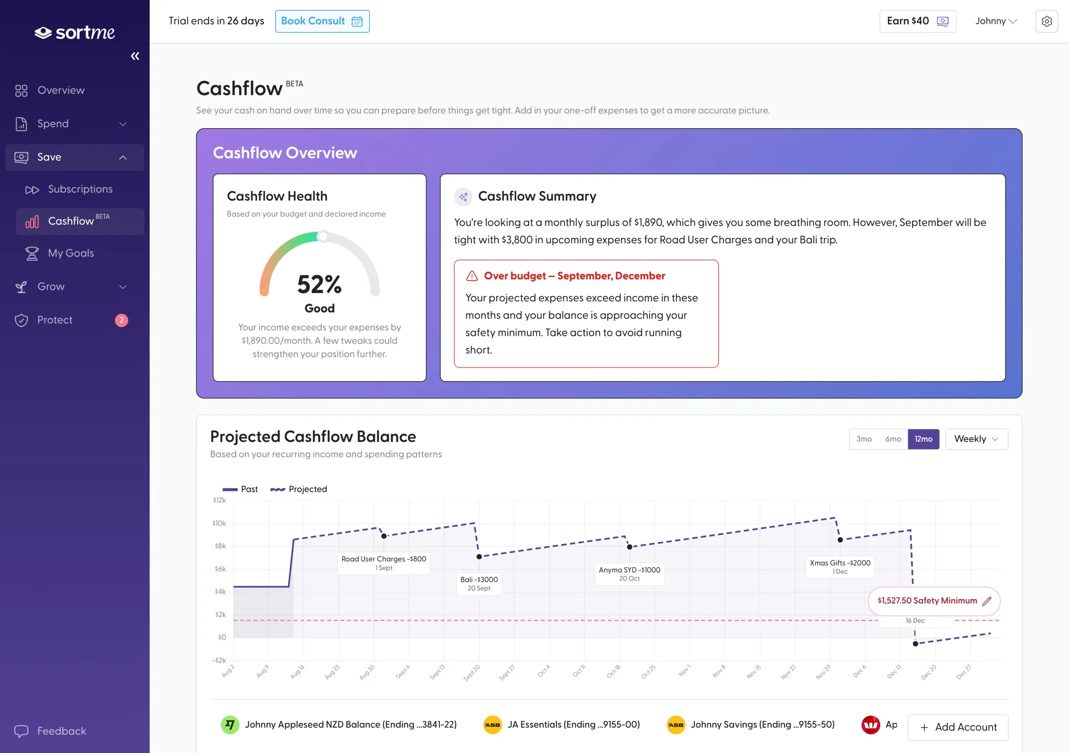Image resolution: width=1069 pixels, height=753 pixels.
Task: Select Johnny Appleseed NZD Balance account
Action: (339, 725)
